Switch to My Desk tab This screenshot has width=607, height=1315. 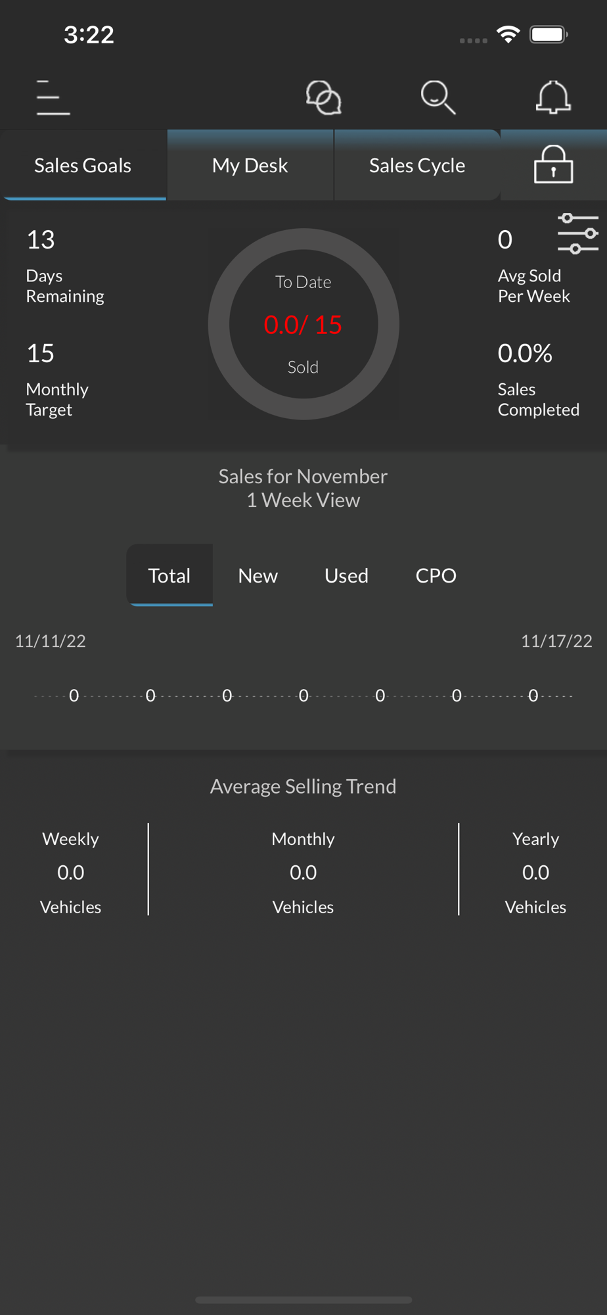click(x=250, y=165)
